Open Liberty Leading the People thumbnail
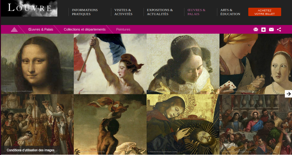 click(110, 64)
